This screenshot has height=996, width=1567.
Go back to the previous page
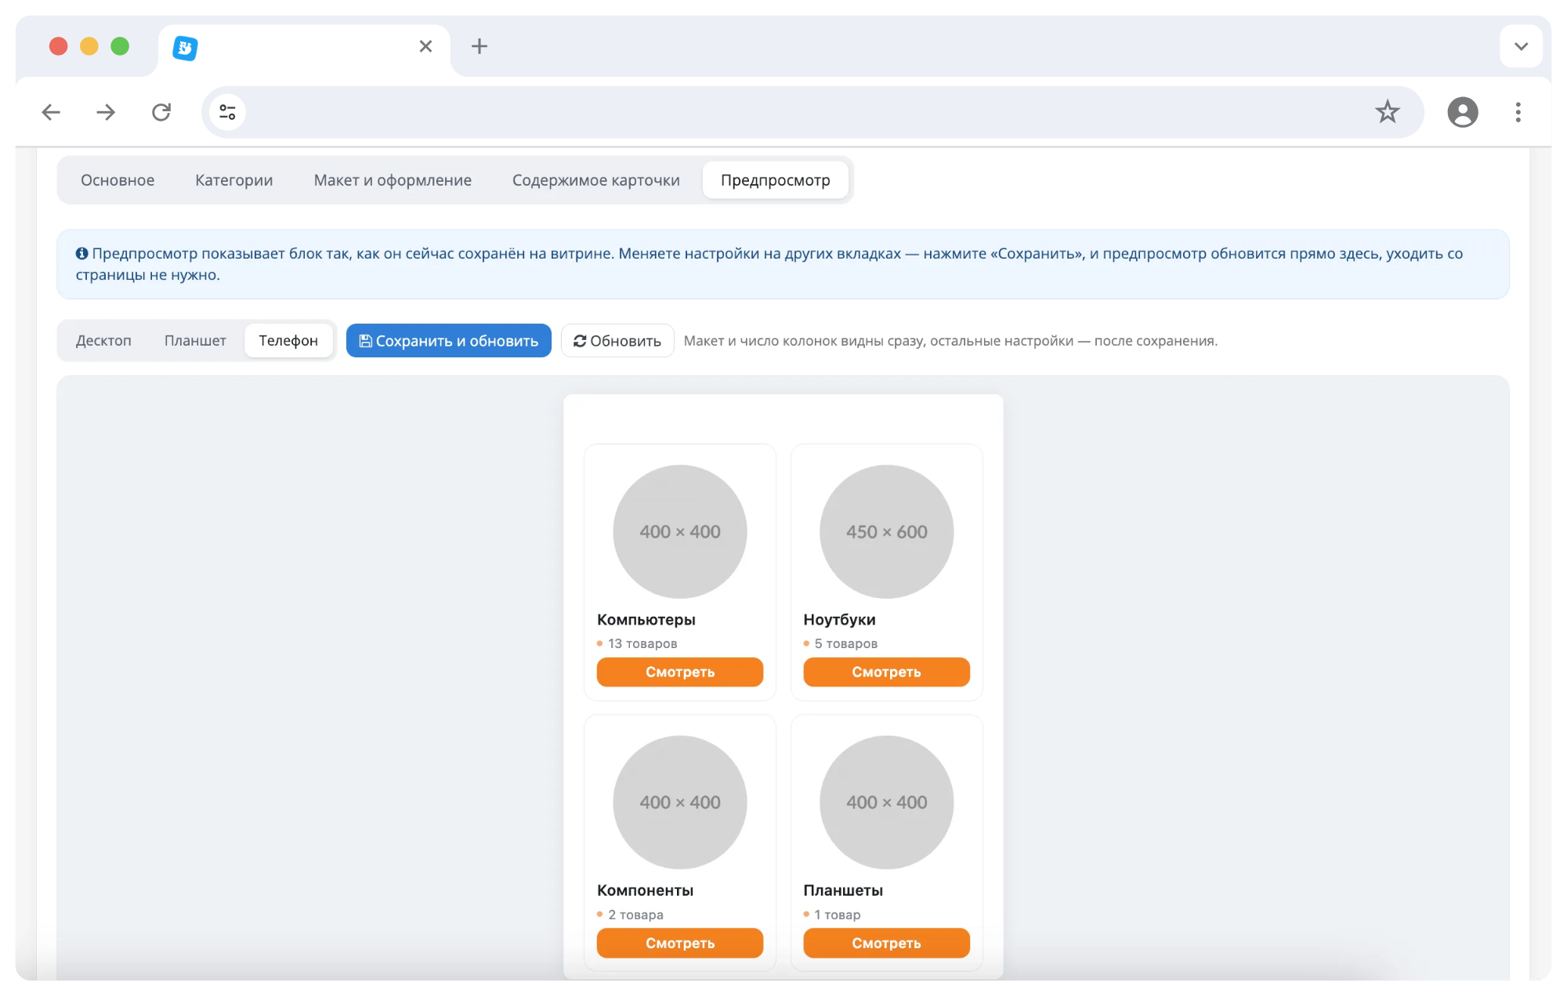click(51, 112)
